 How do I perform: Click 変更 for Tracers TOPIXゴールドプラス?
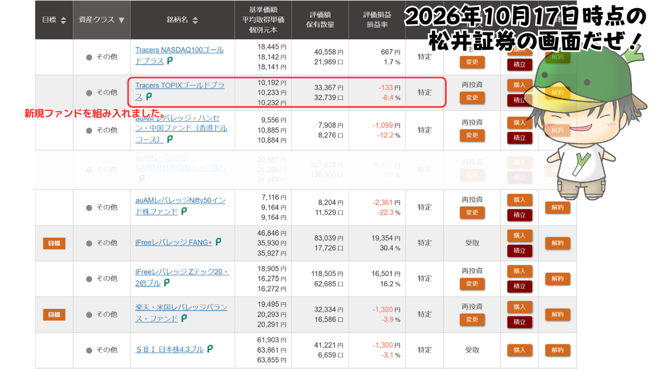pyautogui.click(x=472, y=97)
